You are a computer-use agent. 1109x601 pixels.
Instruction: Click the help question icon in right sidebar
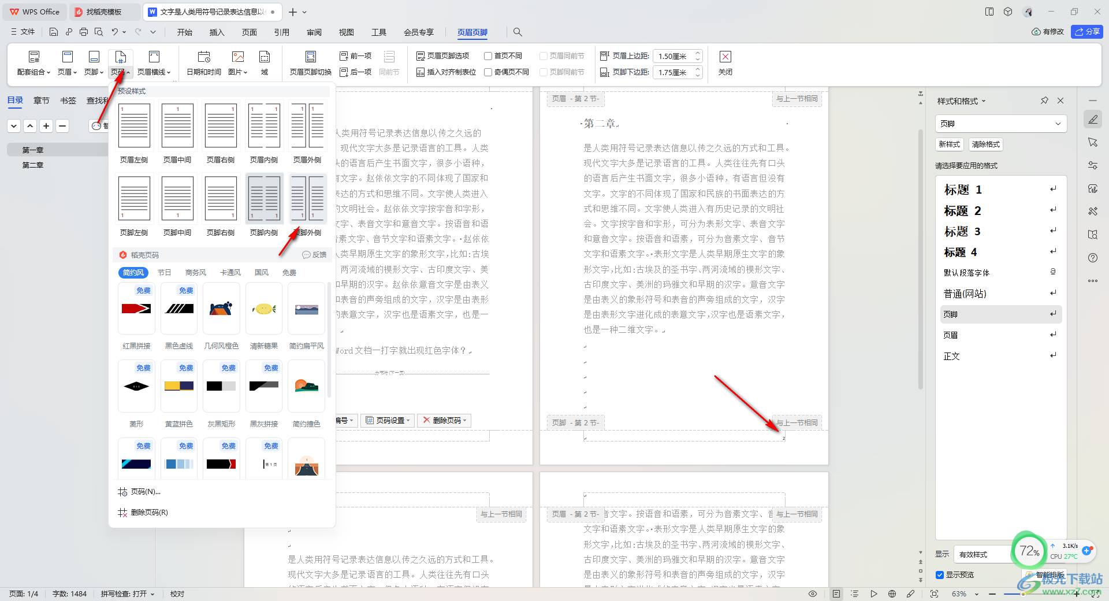point(1093,258)
